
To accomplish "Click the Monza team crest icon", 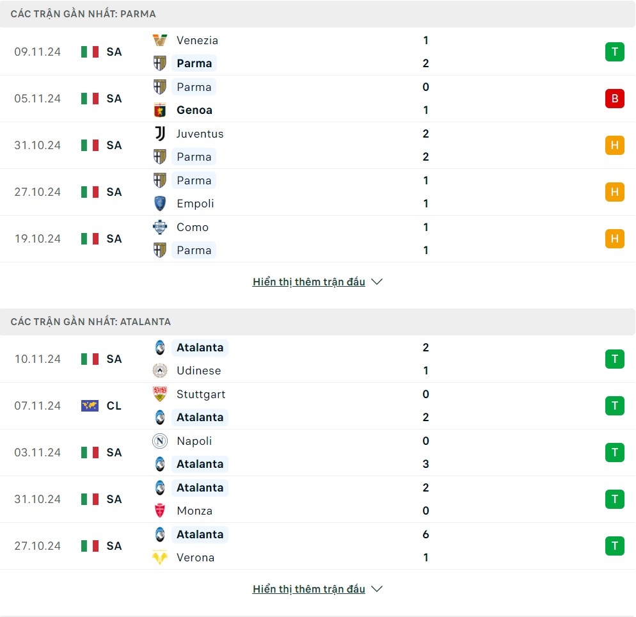I will (x=160, y=511).
